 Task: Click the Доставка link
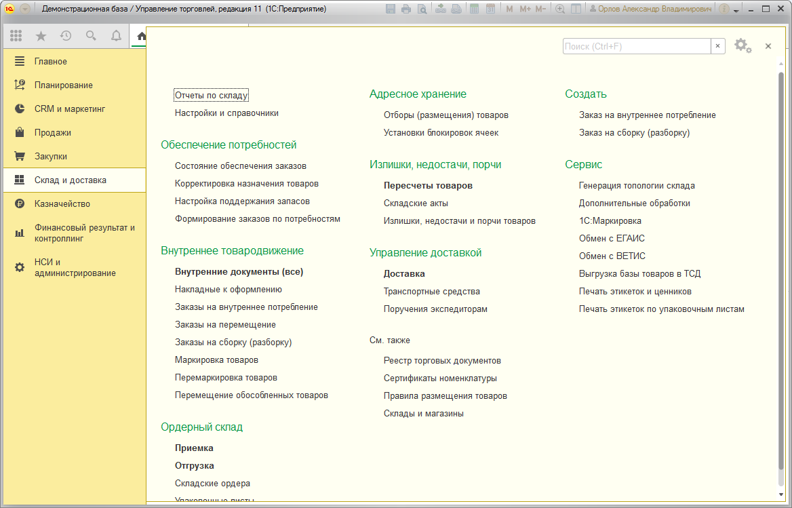(404, 274)
